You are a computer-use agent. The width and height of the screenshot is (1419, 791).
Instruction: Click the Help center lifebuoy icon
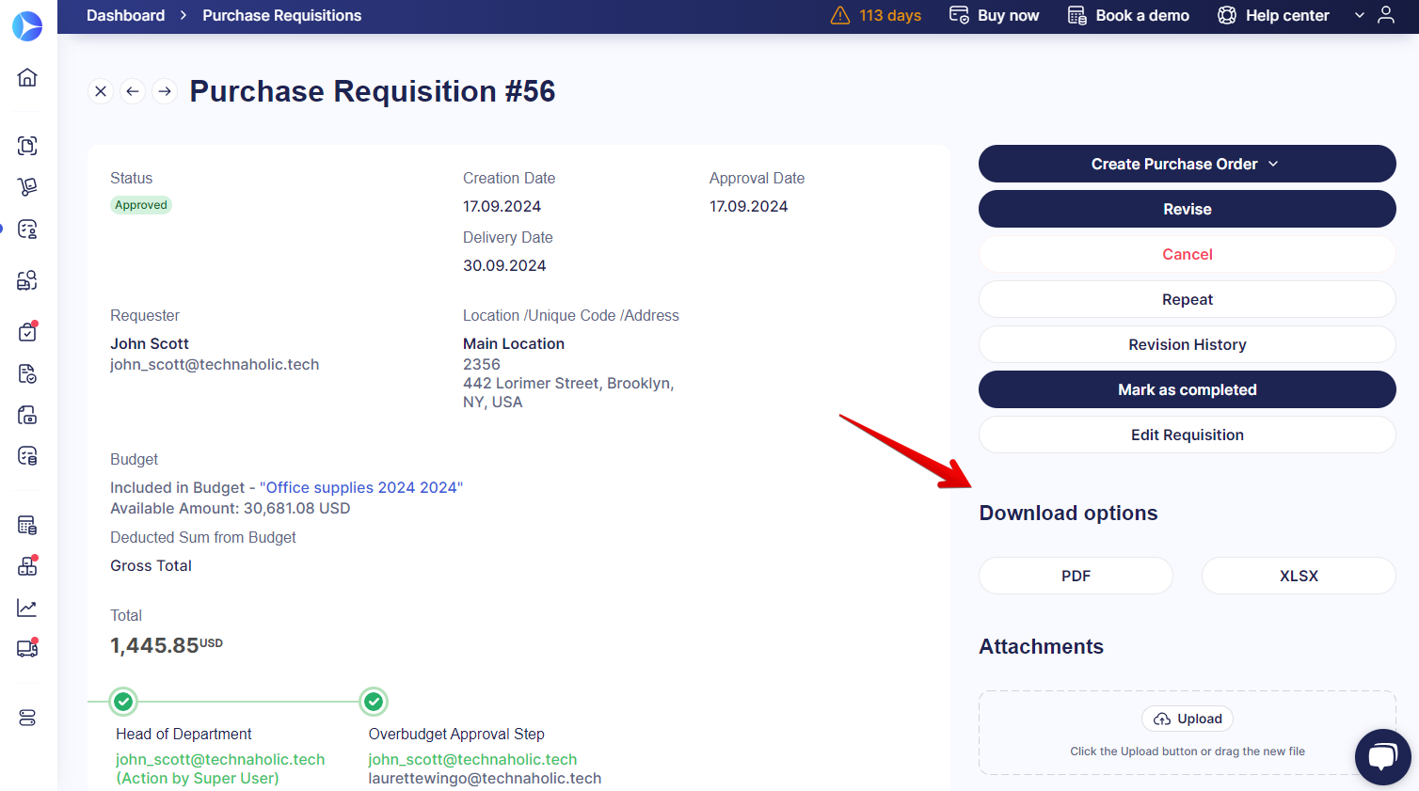tap(1226, 15)
